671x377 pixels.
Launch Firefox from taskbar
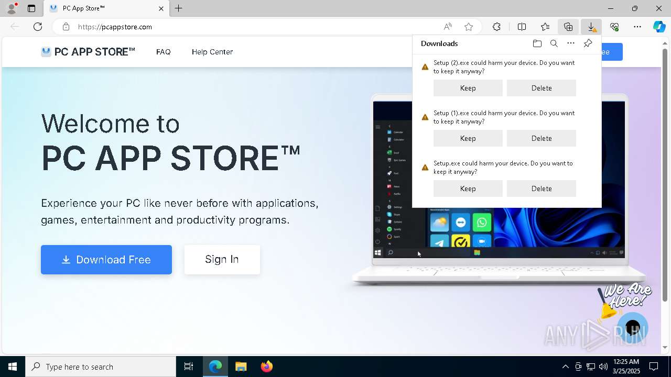coord(266,367)
